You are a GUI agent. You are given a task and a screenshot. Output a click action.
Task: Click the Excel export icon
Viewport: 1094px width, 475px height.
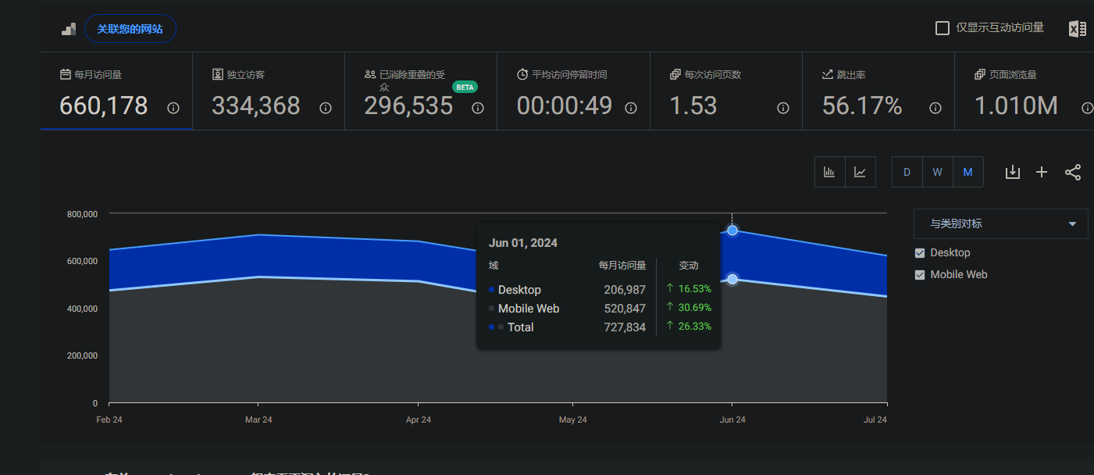[1078, 29]
